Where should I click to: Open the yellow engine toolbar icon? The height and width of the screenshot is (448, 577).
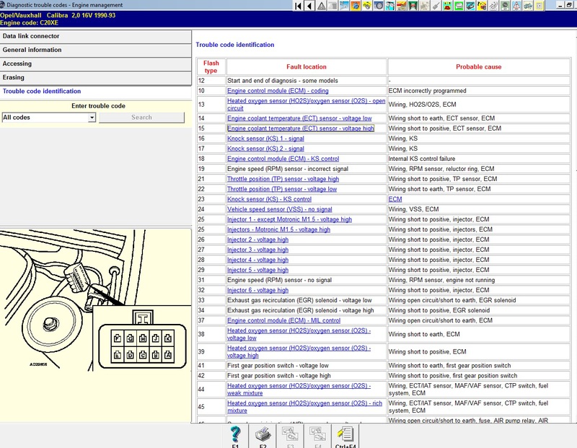[367, 6]
